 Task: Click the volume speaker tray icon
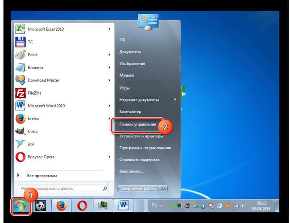[x=244, y=206]
